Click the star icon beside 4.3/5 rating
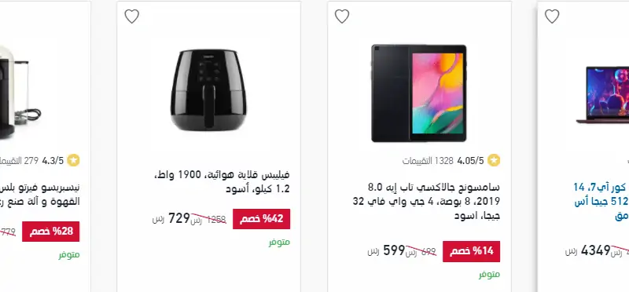This screenshot has height=292, width=629. pyautogui.click(x=73, y=161)
